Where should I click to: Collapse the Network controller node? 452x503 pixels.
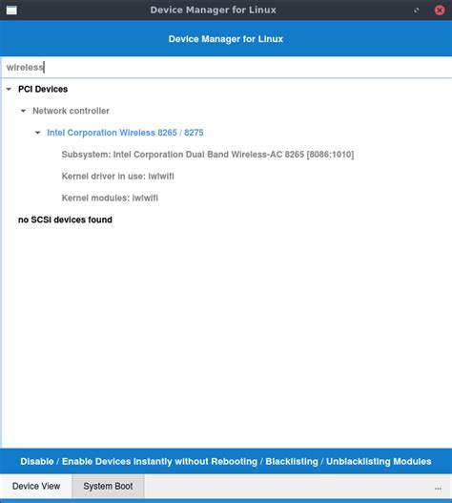coord(23,111)
